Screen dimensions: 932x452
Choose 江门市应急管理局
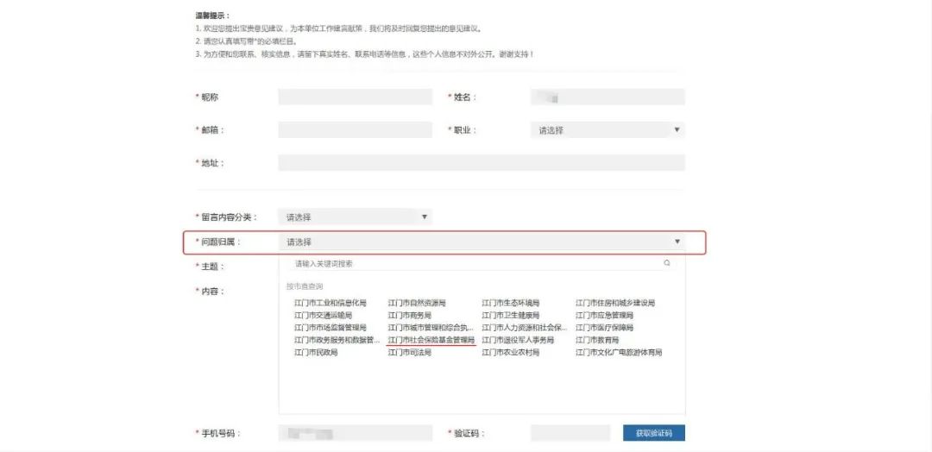(604, 316)
